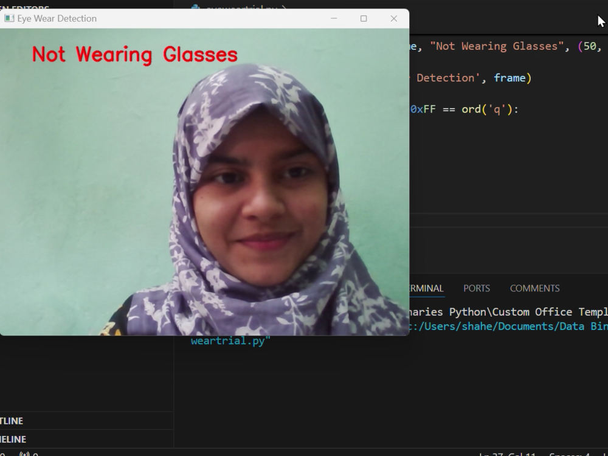Image resolution: width=608 pixels, height=456 pixels.
Task: Click ord('q'): in the code editor
Action: 489,109
